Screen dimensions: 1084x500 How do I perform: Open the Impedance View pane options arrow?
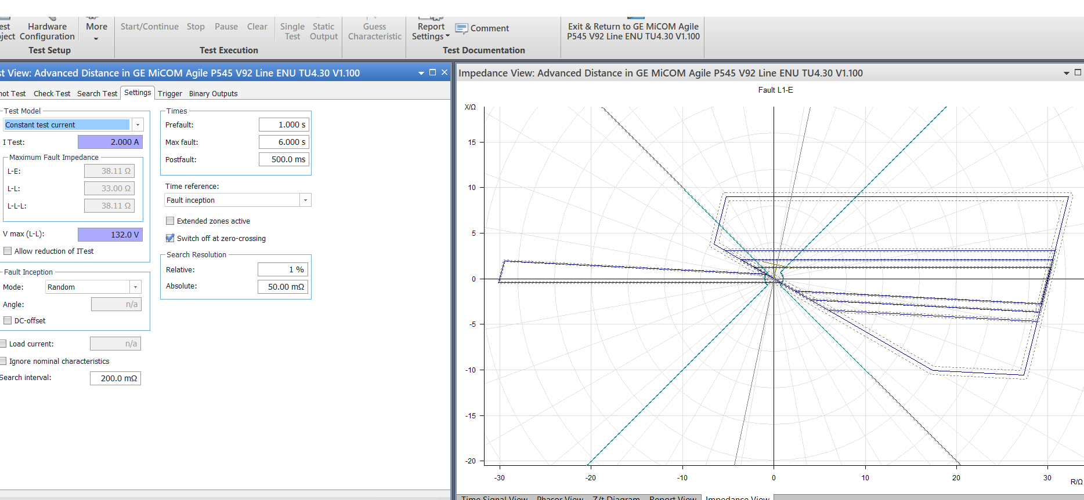point(1066,73)
